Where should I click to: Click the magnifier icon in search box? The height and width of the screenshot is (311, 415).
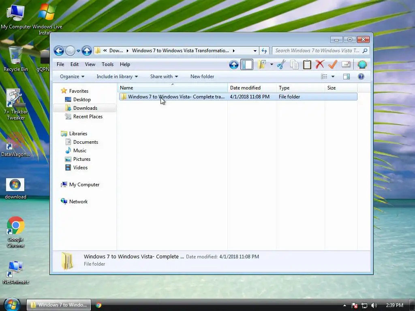pyautogui.click(x=365, y=51)
